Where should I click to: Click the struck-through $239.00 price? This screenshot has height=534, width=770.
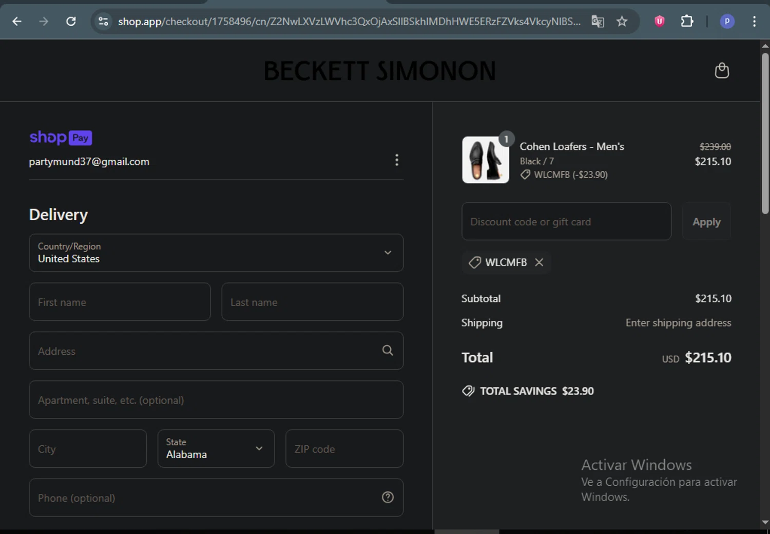715,147
